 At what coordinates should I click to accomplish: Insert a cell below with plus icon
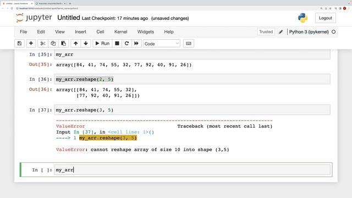pos(31,43)
